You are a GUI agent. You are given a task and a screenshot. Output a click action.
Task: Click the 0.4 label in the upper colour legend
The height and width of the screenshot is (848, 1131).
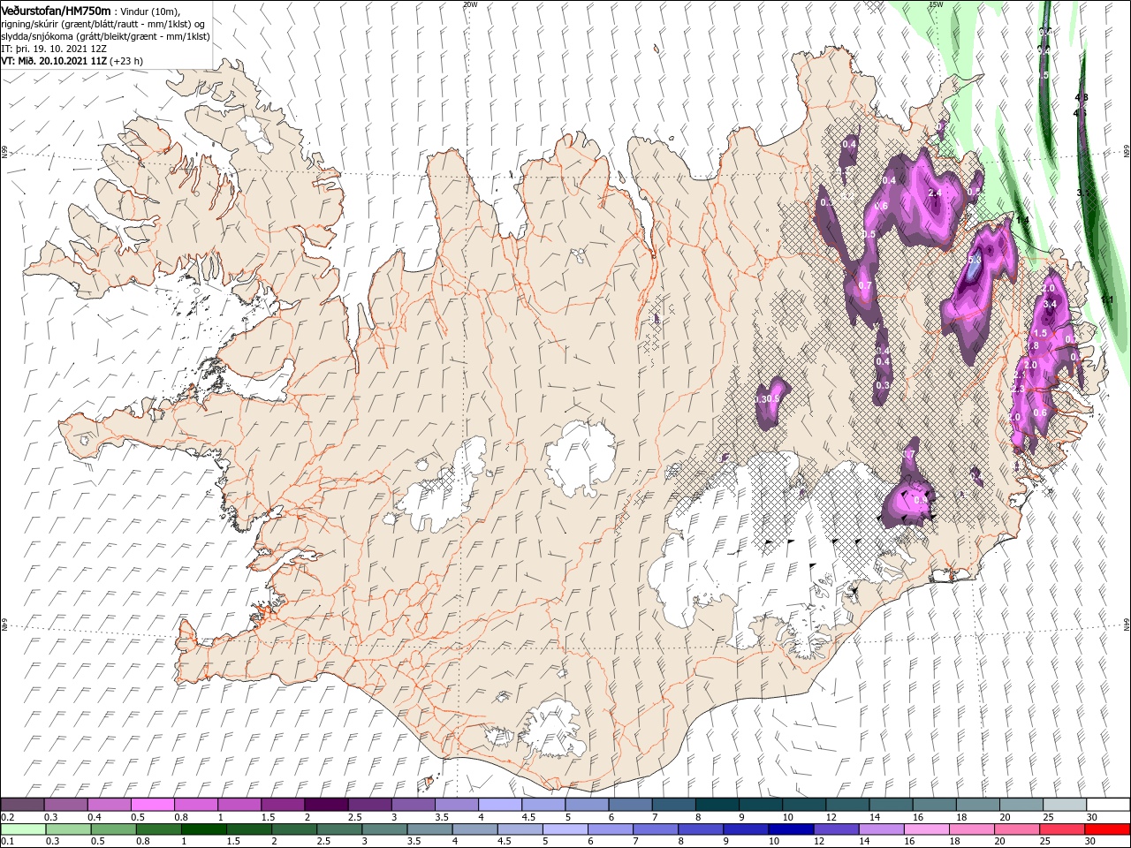pyautogui.click(x=95, y=818)
